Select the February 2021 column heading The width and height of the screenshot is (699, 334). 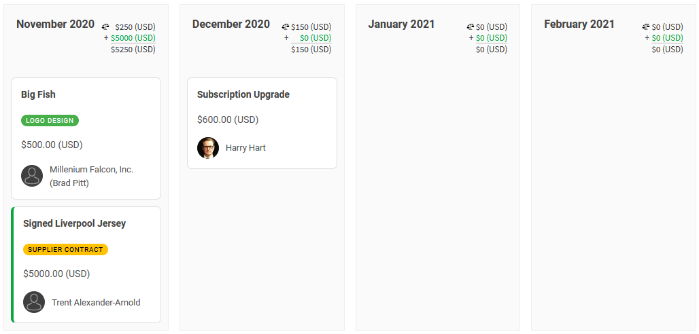(x=579, y=24)
